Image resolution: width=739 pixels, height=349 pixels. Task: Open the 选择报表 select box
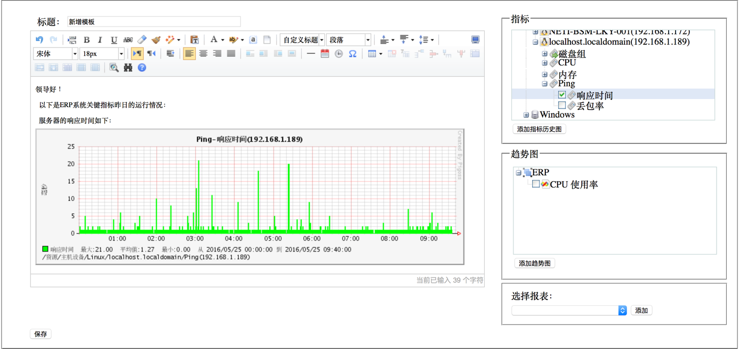568,311
